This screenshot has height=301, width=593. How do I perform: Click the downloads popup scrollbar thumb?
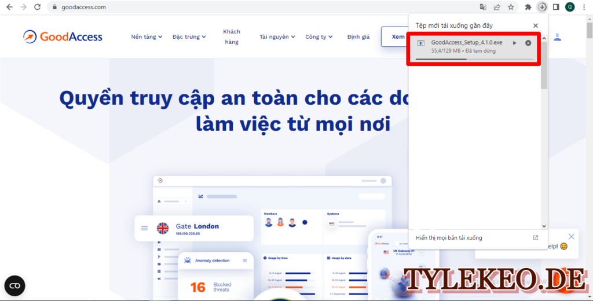tap(544, 65)
